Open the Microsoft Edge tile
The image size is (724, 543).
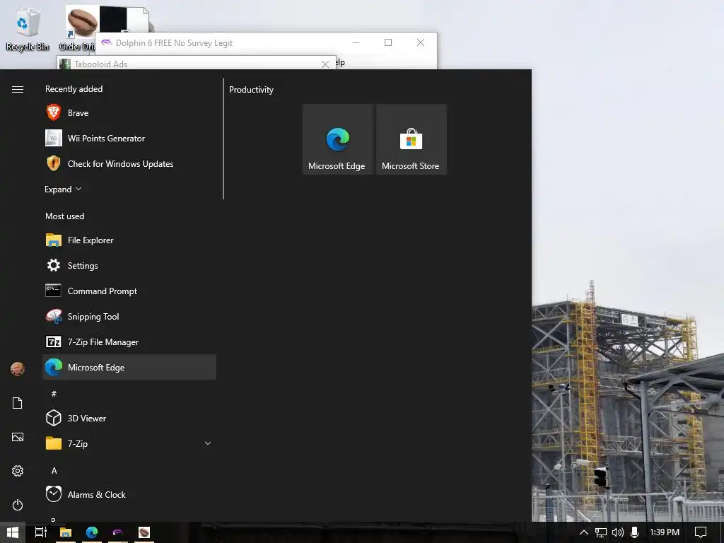tap(337, 139)
